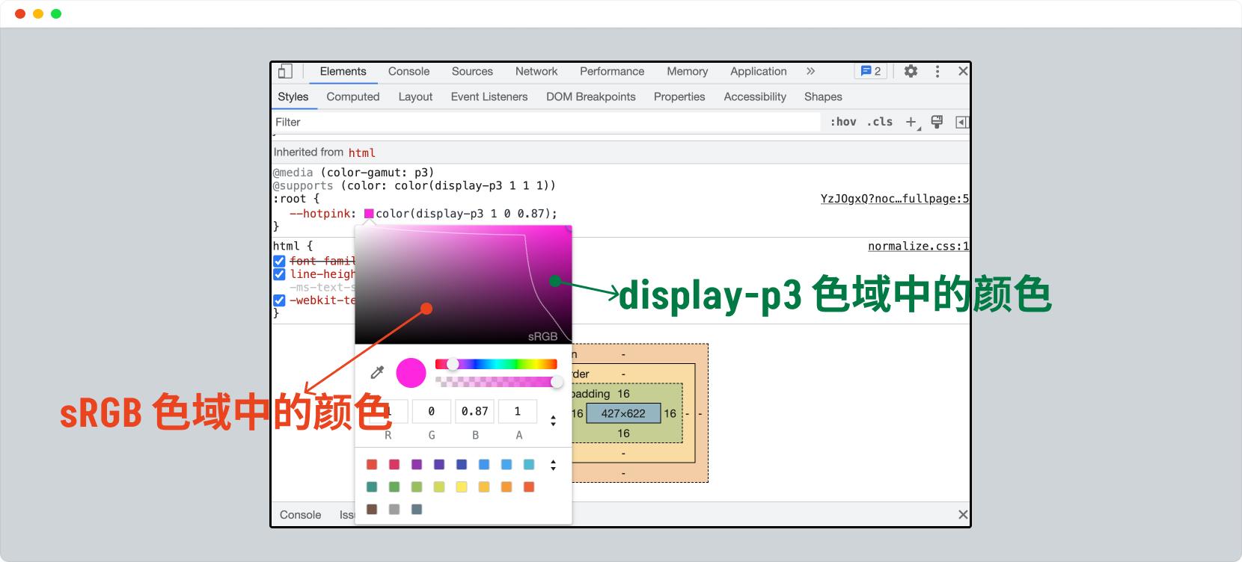
Task: Click the A alpha value field
Action: [518, 411]
